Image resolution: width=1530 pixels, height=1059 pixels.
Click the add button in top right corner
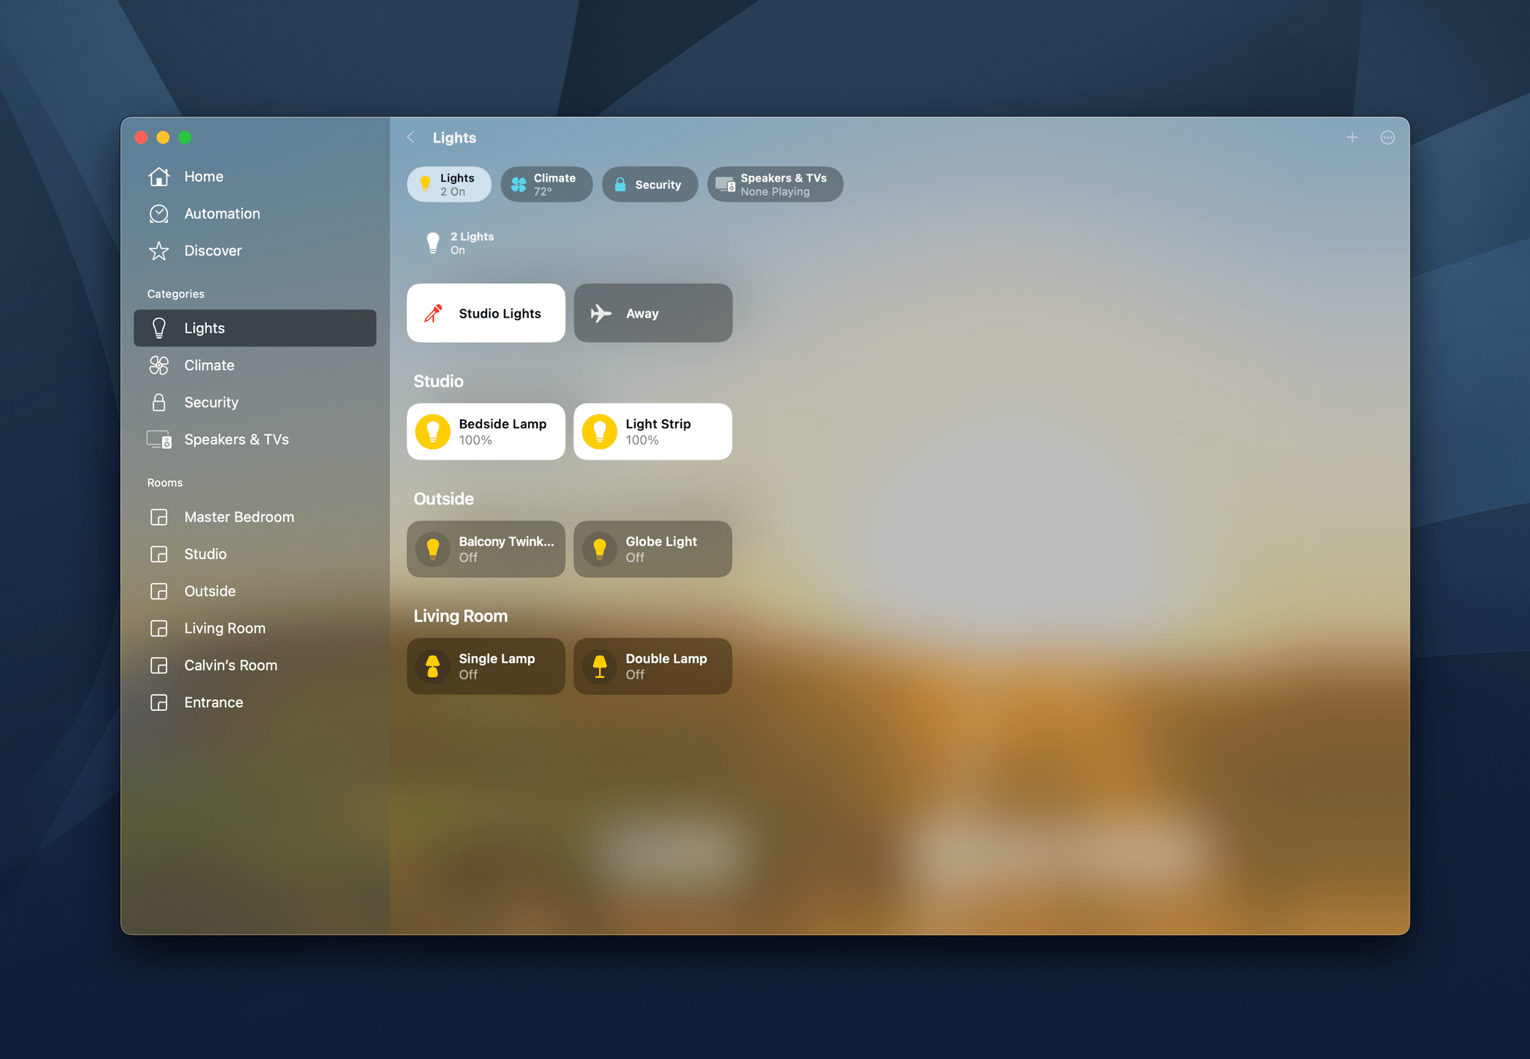pos(1352,138)
